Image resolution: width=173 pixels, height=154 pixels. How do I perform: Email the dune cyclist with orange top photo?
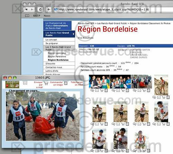pos(159,97)
